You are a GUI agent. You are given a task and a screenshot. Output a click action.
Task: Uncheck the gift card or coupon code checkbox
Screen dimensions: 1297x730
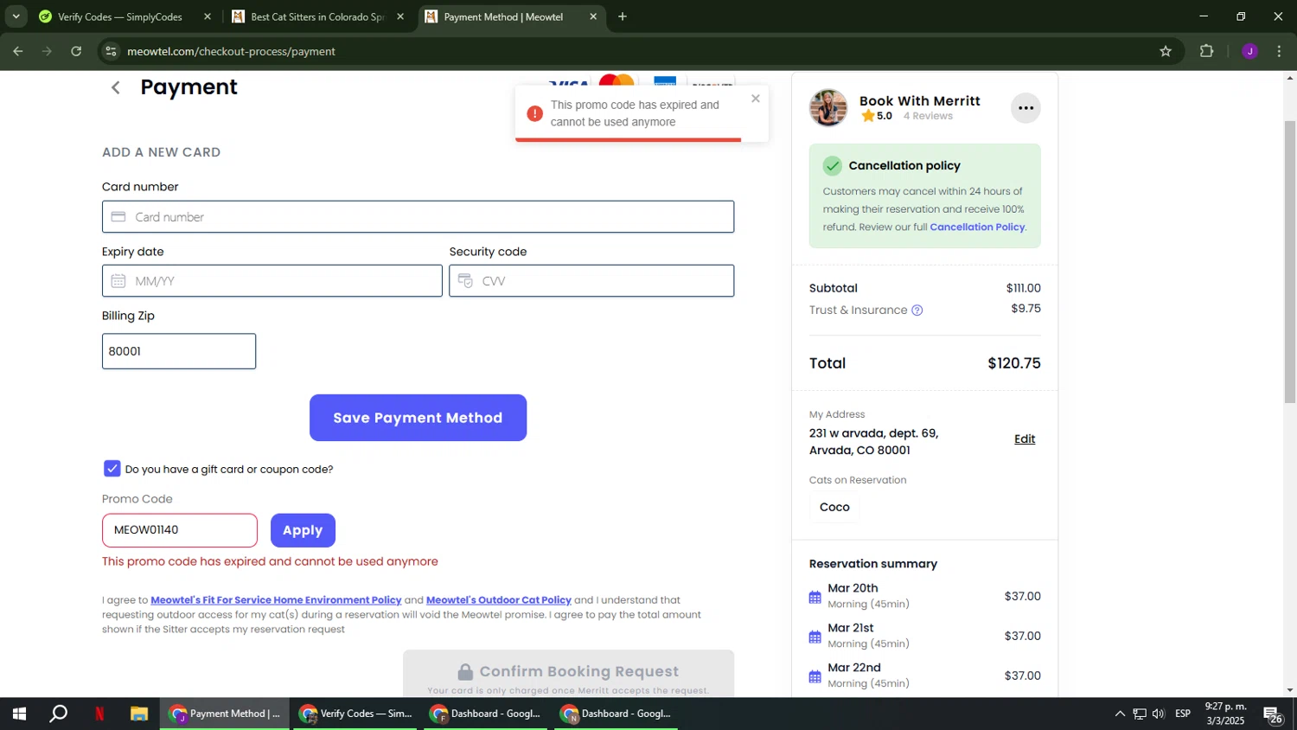click(112, 469)
